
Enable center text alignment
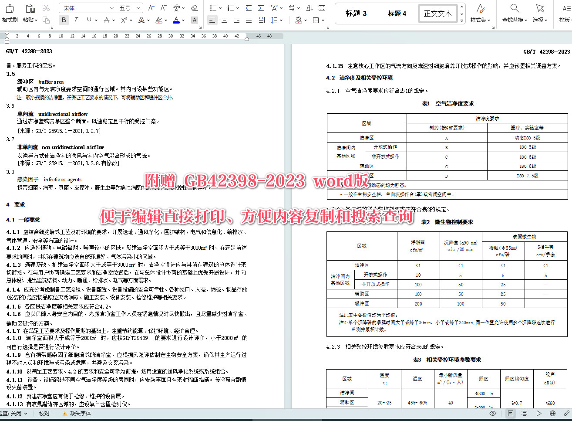224,20
